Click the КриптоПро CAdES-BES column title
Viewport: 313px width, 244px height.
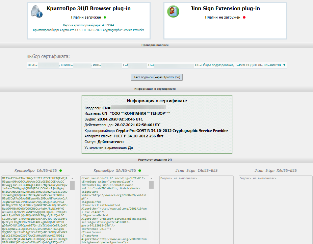pyautogui.click(x=35, y=170)
